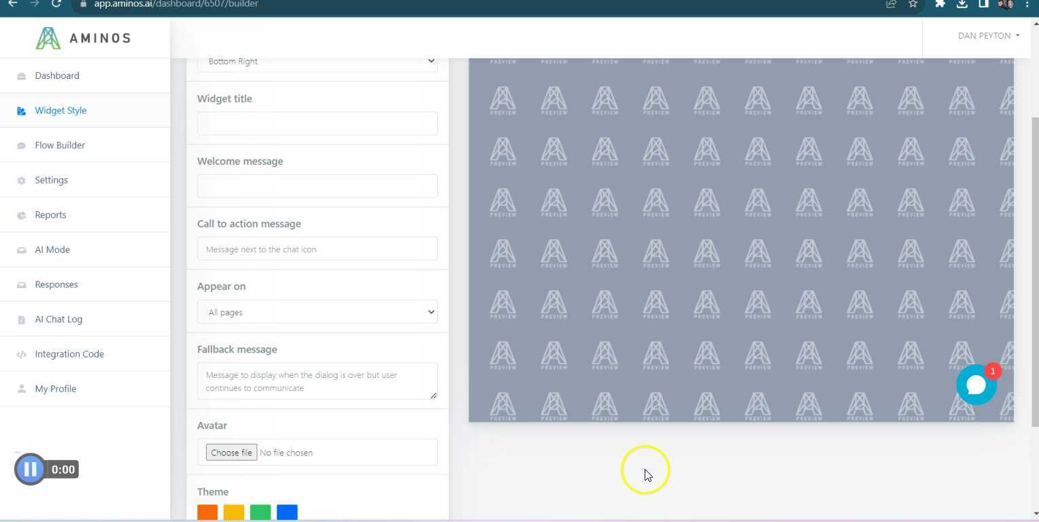The height and width of the screenshot is (522, 1039).
Task: Click the Aminos logo
Action: (x=83, y=38)
